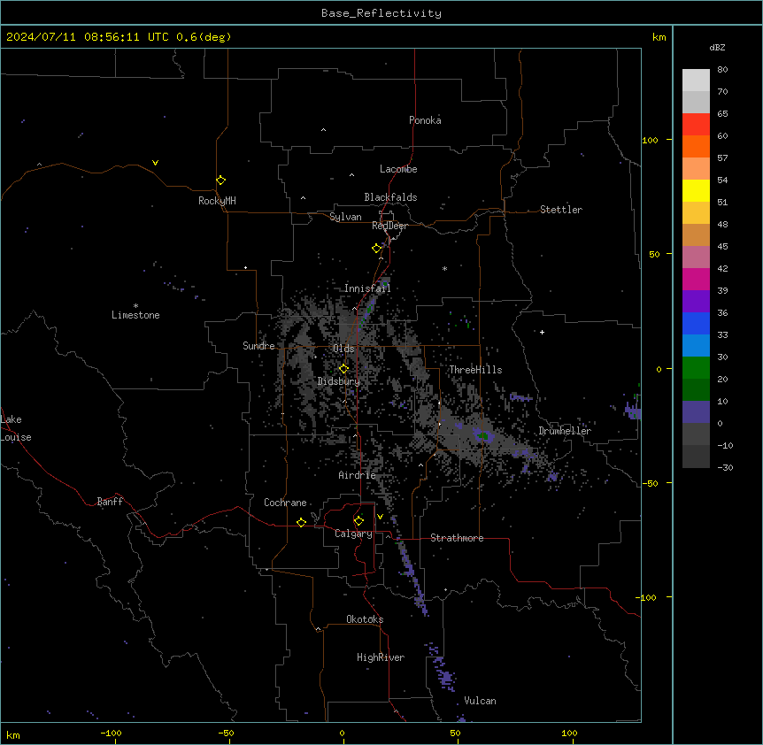Click the Calgary label
Viewport: 763px width, 745px height.
(353, 534)
